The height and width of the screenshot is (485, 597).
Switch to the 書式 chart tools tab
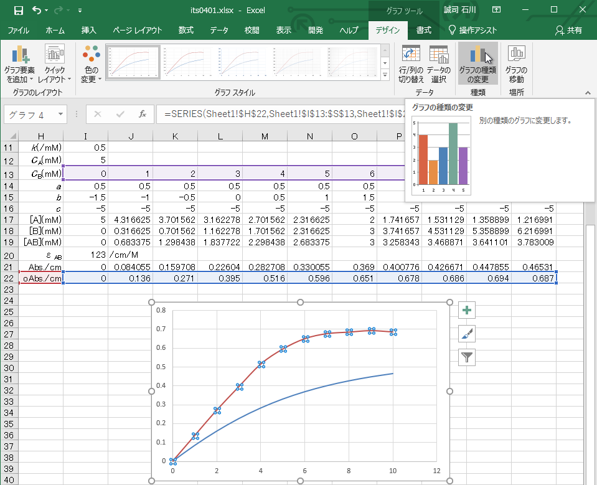423,31
